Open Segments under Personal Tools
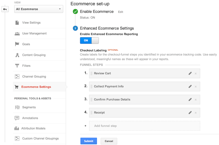Screen dimensions: 219x145 point(29,107)
